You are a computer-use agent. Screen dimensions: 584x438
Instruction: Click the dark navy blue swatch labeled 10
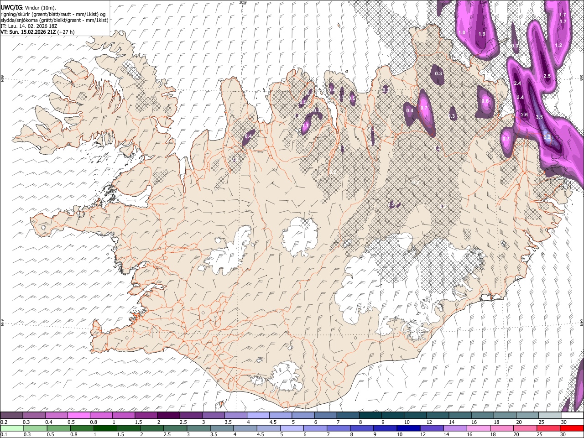click(x=408, y=428)
